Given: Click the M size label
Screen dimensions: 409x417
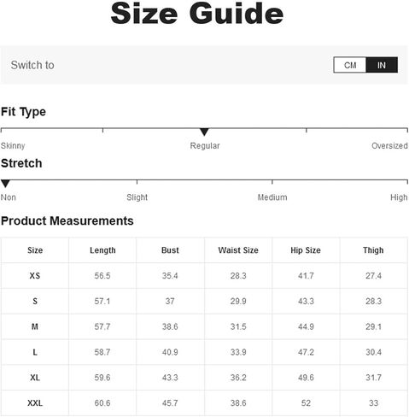Looking at the screenshot, I should click(35, 326).
